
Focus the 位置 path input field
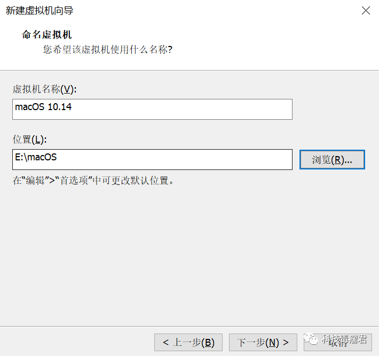point(152,159)
